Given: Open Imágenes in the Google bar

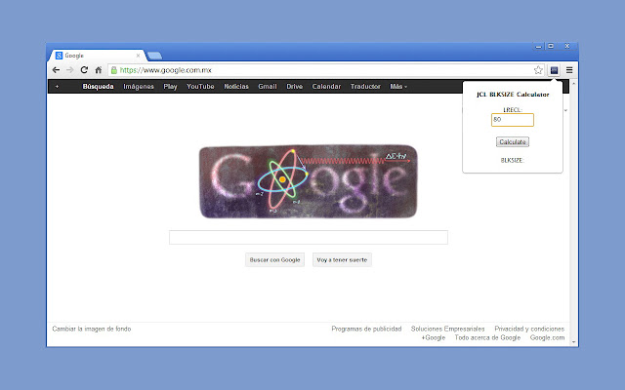Looking at the screenshot, I should (139, 87).
